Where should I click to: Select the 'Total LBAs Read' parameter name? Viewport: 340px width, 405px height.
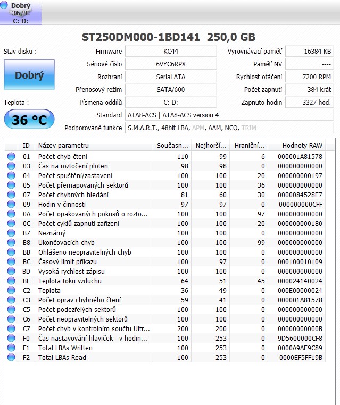click(x=62, y=357)
